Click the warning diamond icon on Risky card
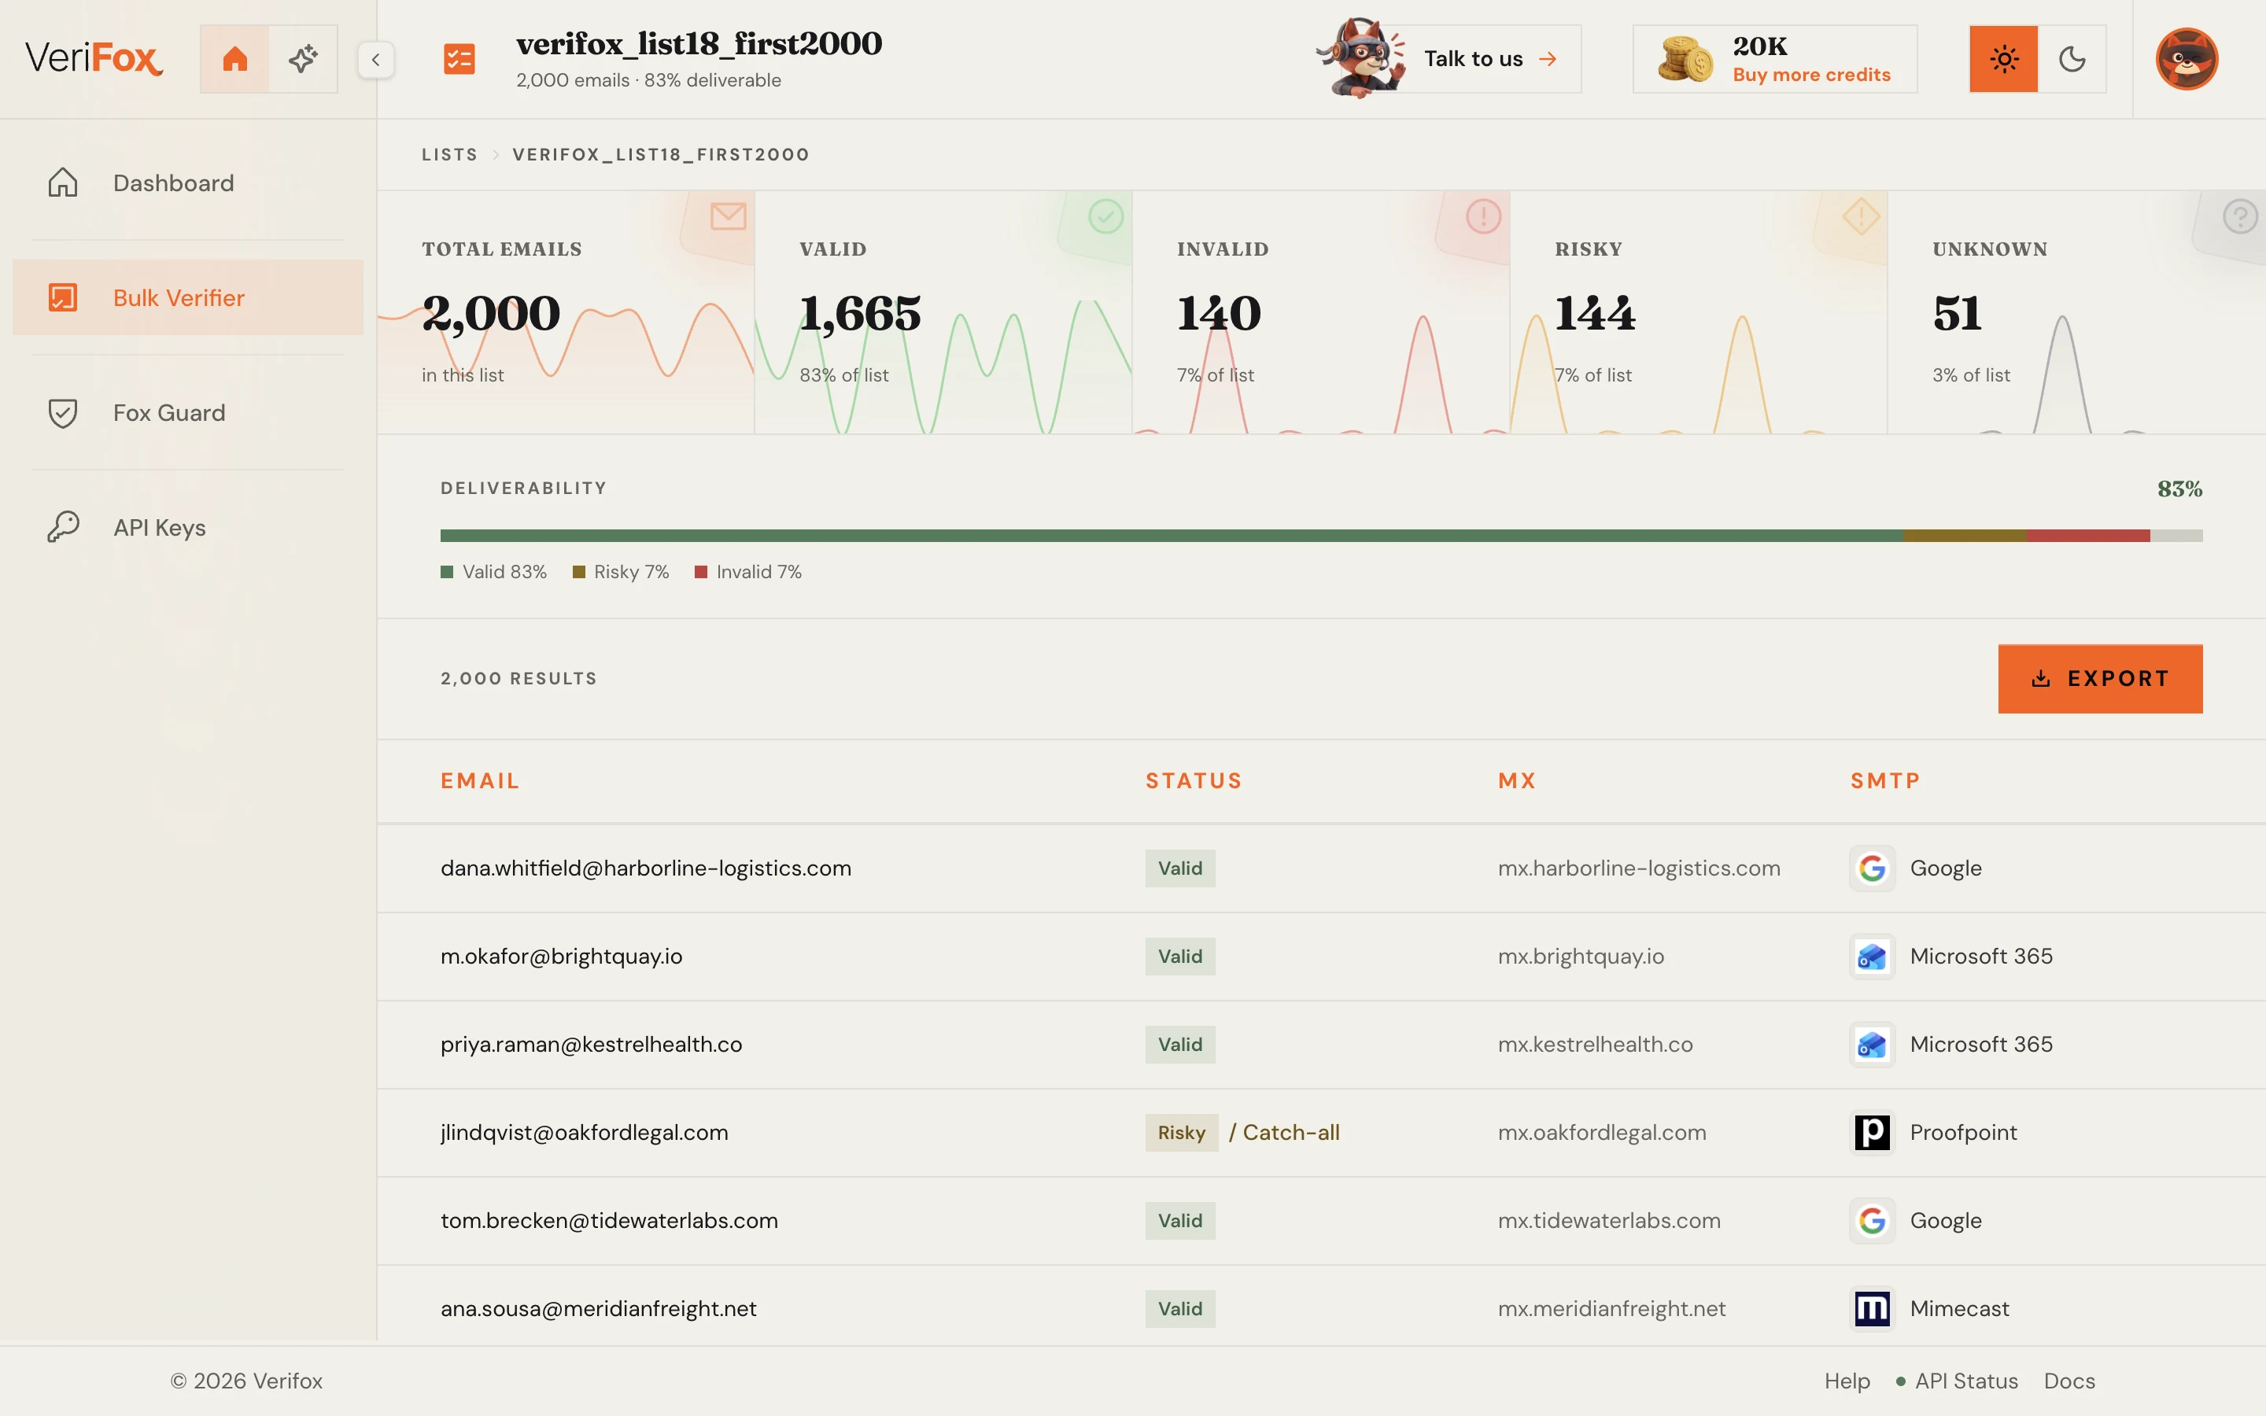This screenshot has width=2266, height=1416. point(1861,216)
